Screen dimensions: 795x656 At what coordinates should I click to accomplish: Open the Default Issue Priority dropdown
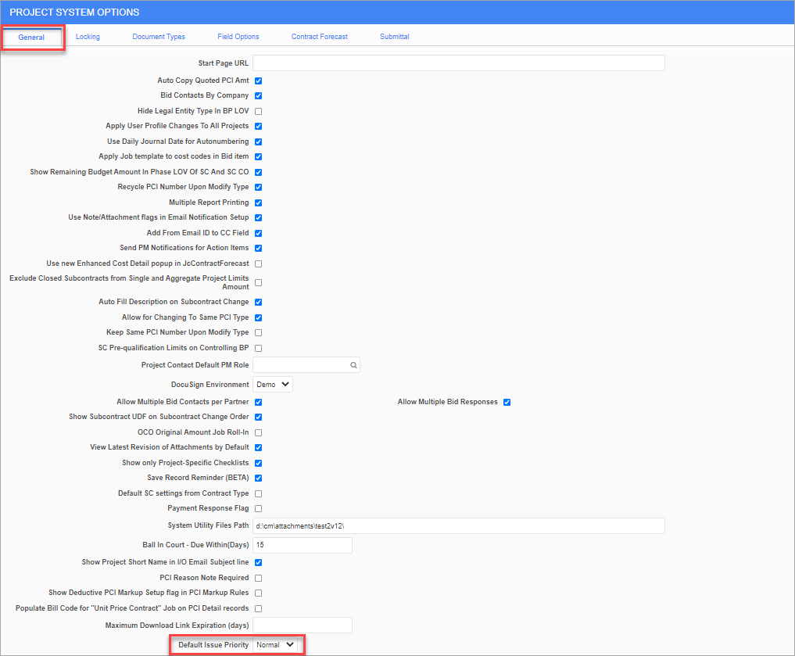pos(275,645)
